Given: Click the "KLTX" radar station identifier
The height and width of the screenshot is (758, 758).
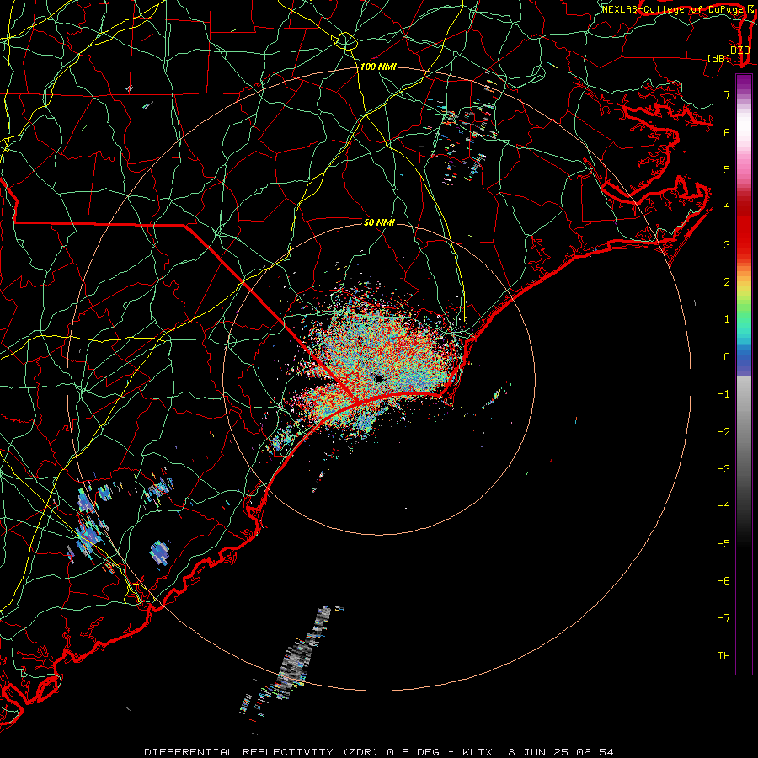Looking at the screenshot, I should 478,752.
